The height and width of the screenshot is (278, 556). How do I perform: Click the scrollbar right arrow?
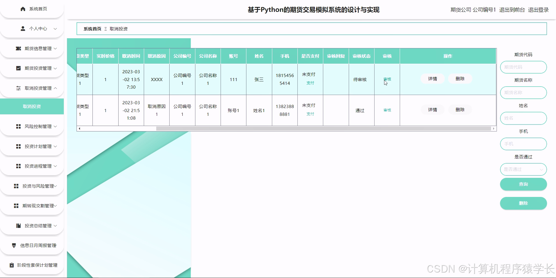pyautogui.click(x=494, y=129)
